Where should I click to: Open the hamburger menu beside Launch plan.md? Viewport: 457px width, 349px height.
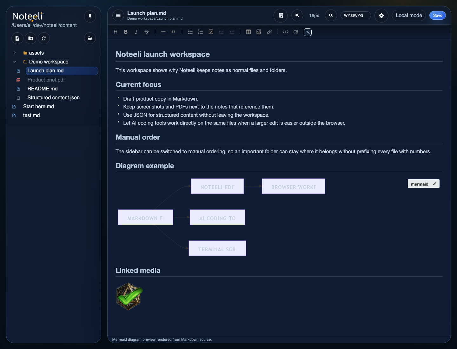click(x=118, y=15)
